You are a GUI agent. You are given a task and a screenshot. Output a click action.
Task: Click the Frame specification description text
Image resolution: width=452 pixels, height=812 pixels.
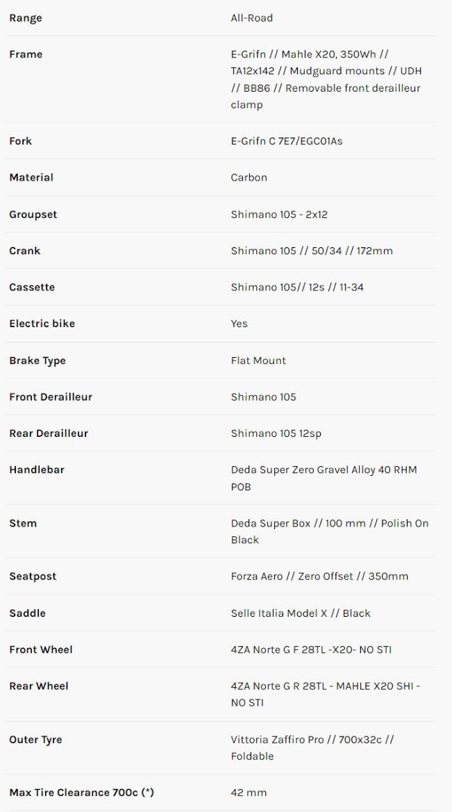click(326, 79)
